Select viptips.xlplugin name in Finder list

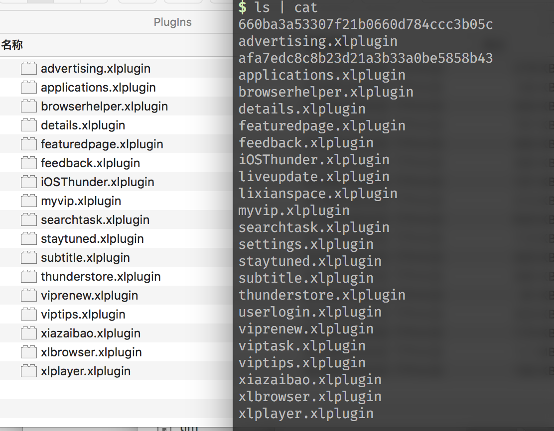point(83,315)
